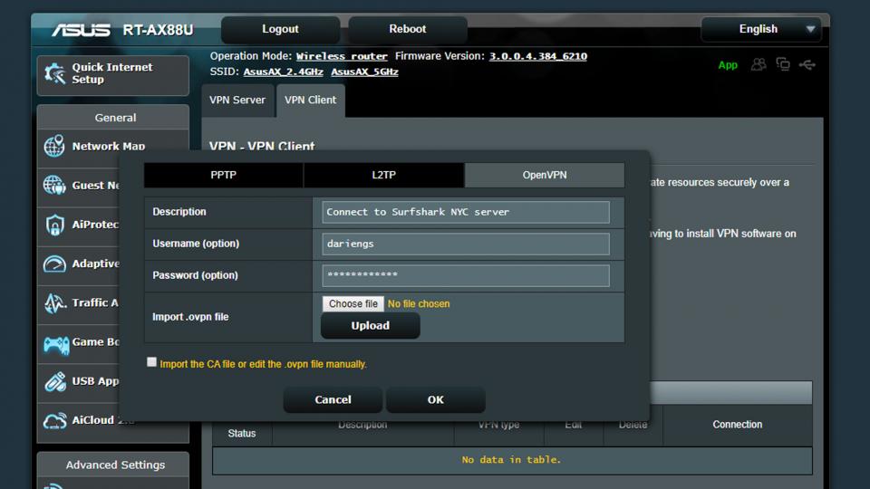Open USB Application icon in sidebar

coord(54,381)
